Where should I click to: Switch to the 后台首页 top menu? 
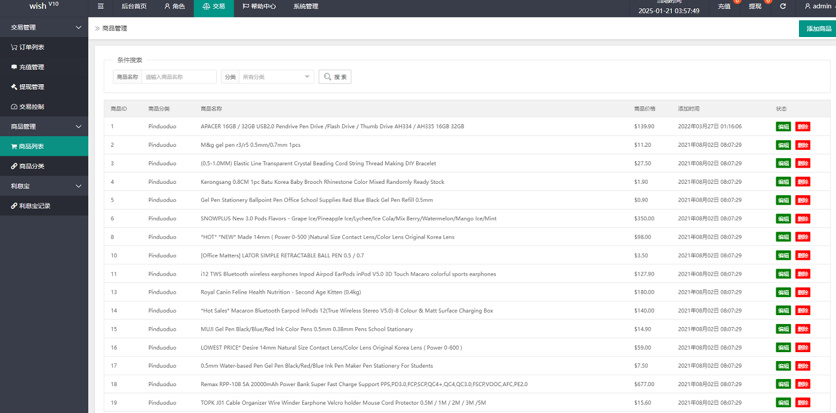tap(134, 7)
